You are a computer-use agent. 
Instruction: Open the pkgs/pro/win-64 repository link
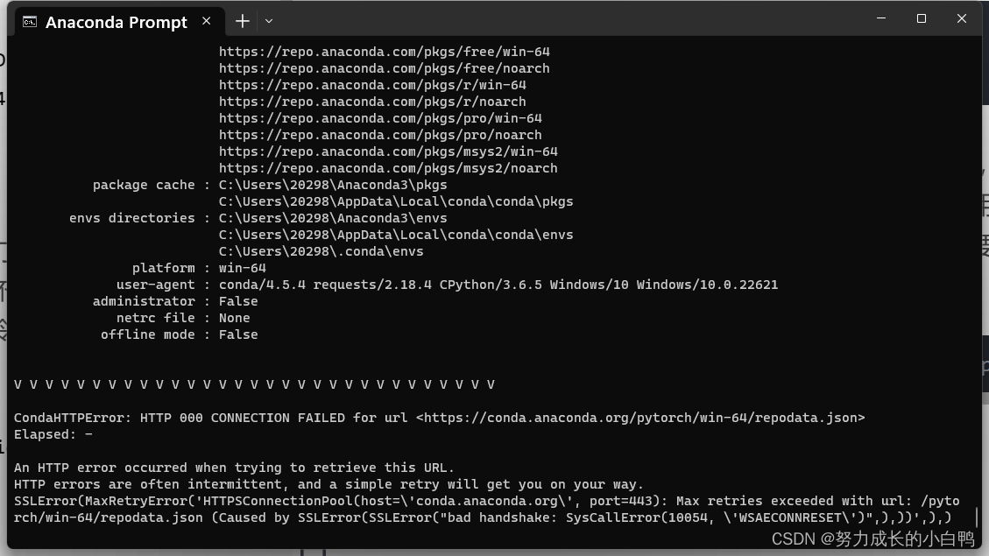pos(378,118)
